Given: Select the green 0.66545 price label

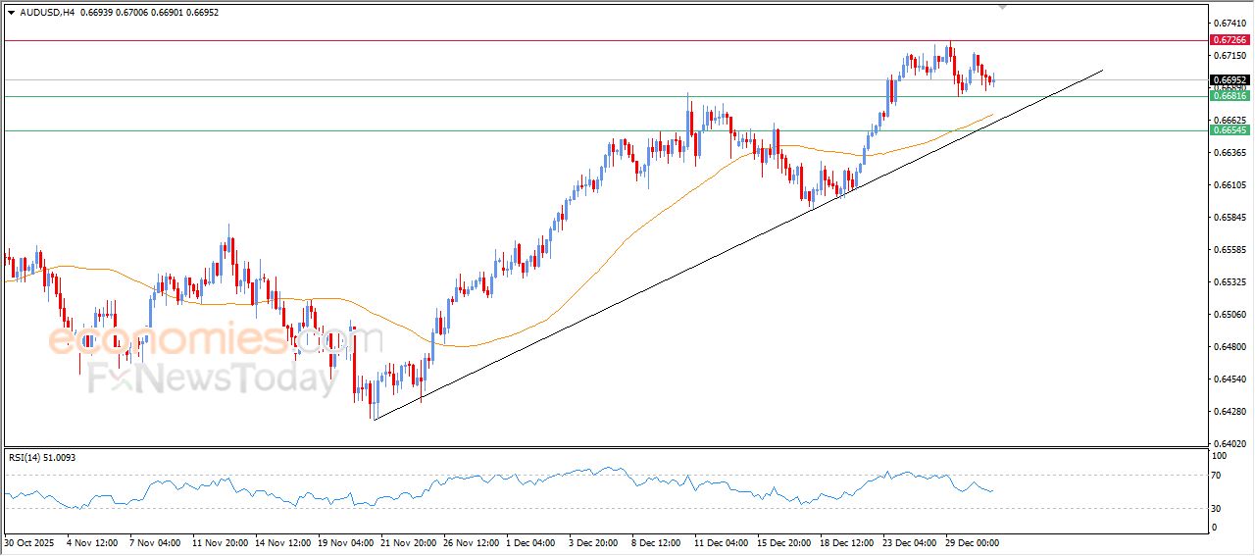Looking at the screenshot, I should pyautogui.click(x=1230, y=130).
